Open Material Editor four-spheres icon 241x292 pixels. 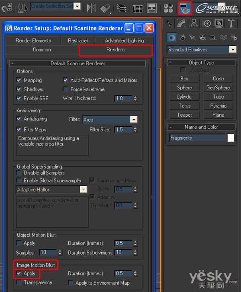(168, 8)
